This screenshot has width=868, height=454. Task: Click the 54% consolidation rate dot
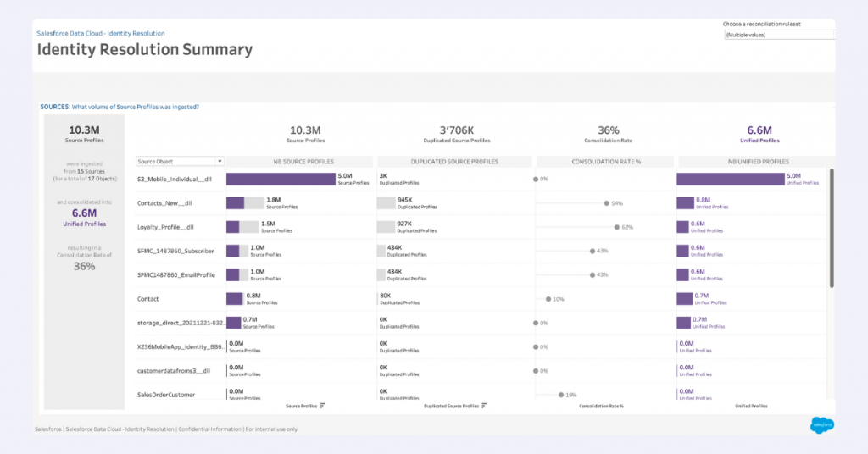pos(607,203)
